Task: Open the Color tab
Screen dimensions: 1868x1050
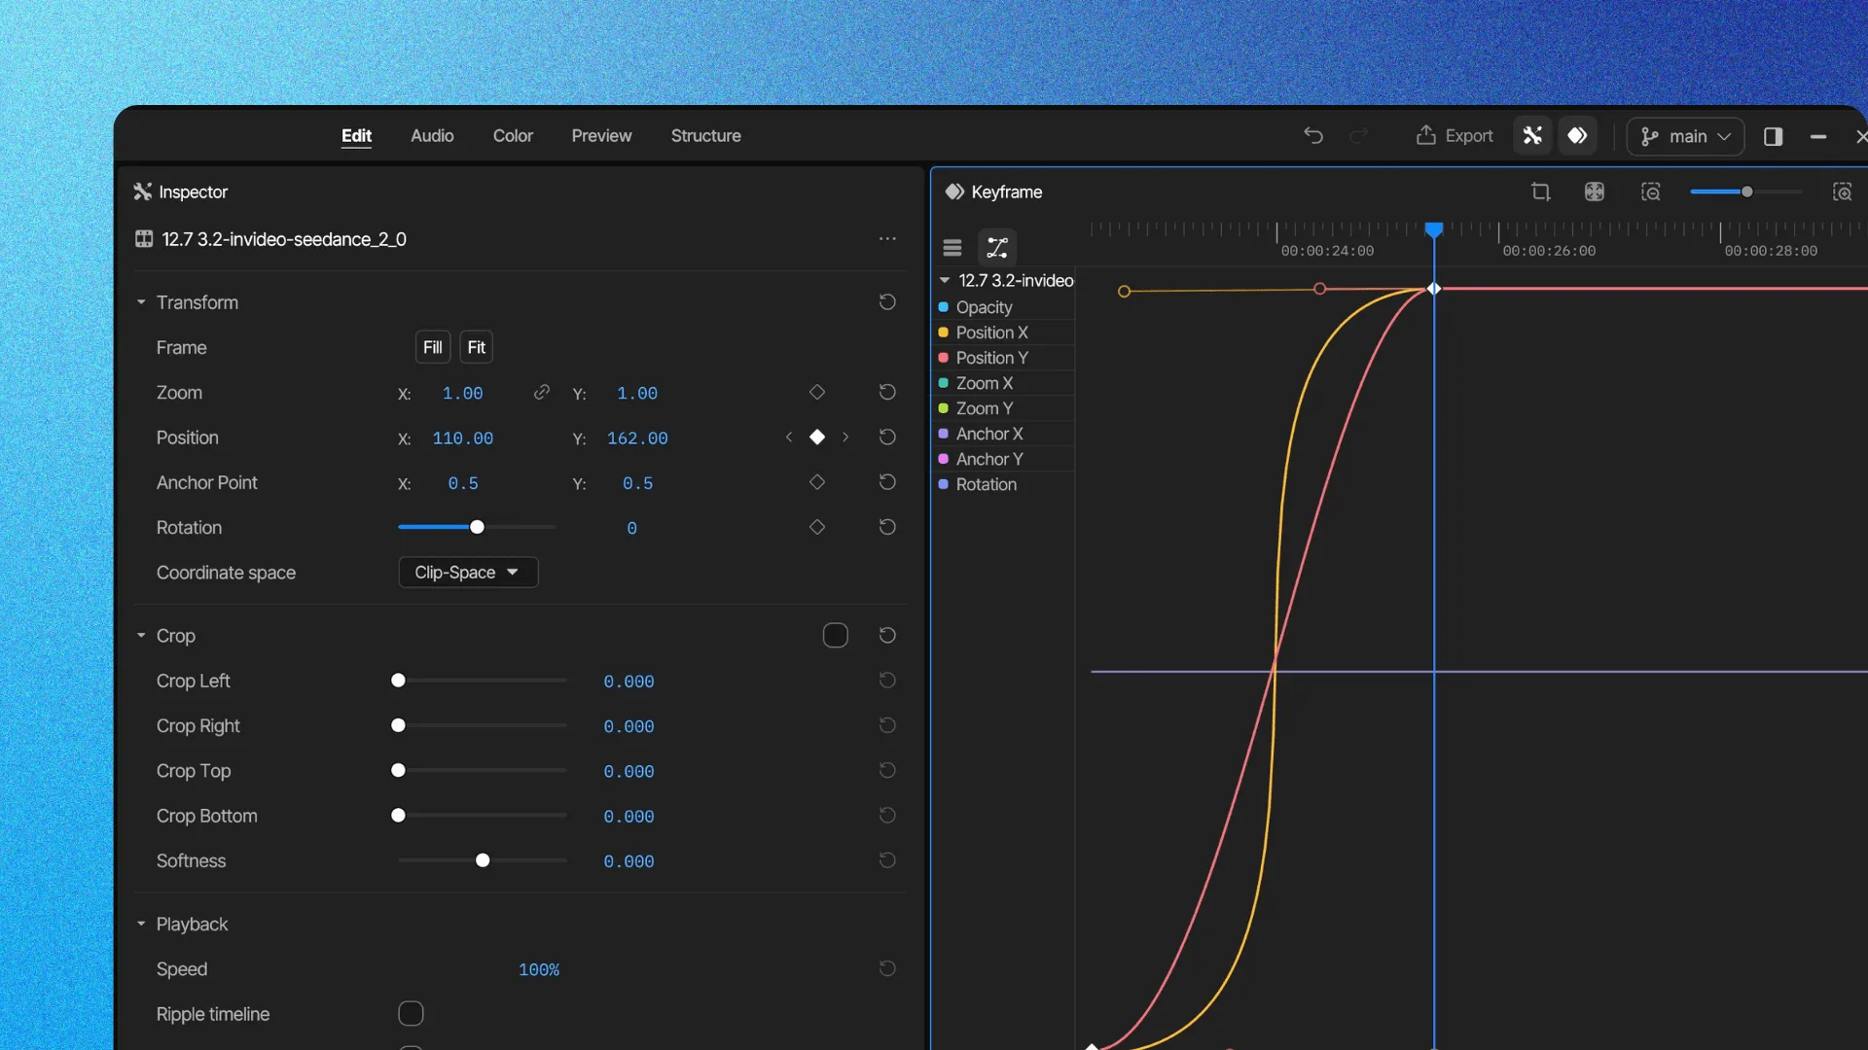Action: pos(513,136)
